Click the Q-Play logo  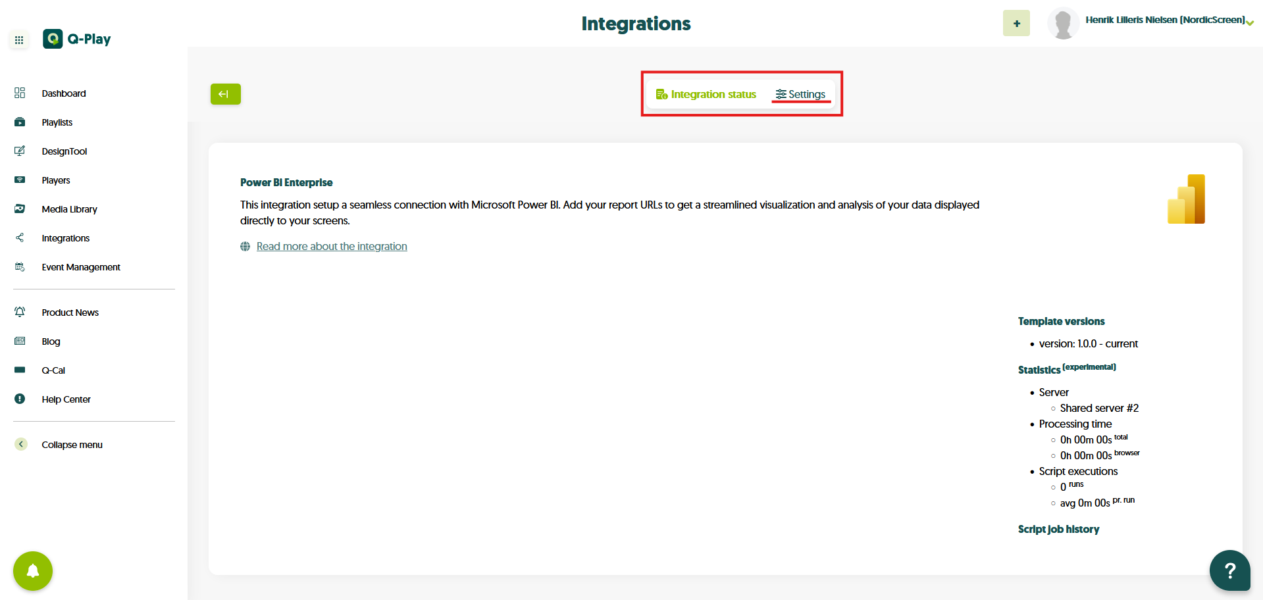[x=77, y=39]
